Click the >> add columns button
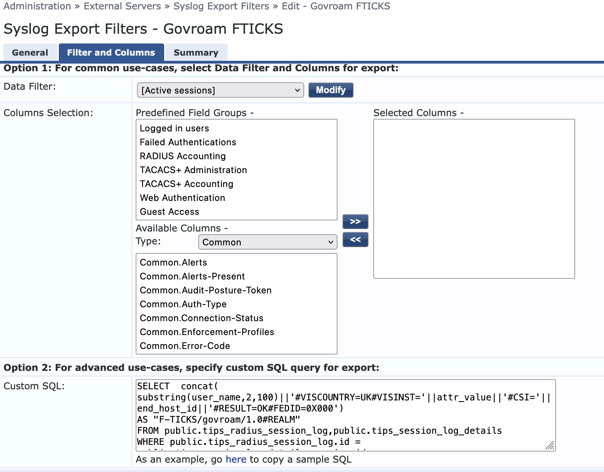The height and width of the screenshot is (472, 604). (355, 222)
